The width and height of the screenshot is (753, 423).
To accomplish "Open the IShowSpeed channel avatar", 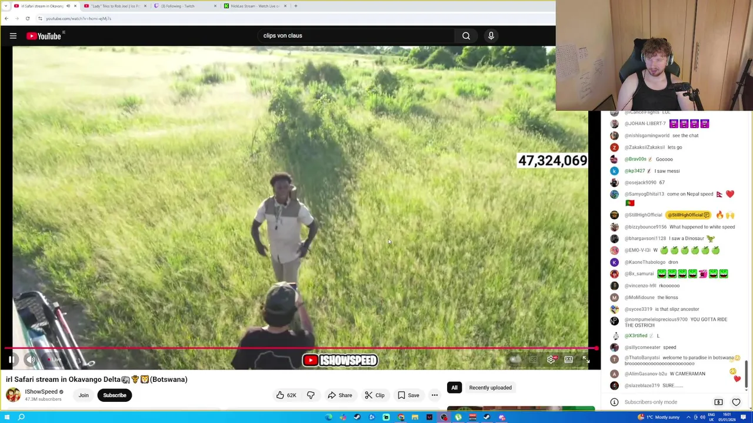I will click(x=13, y=395).
